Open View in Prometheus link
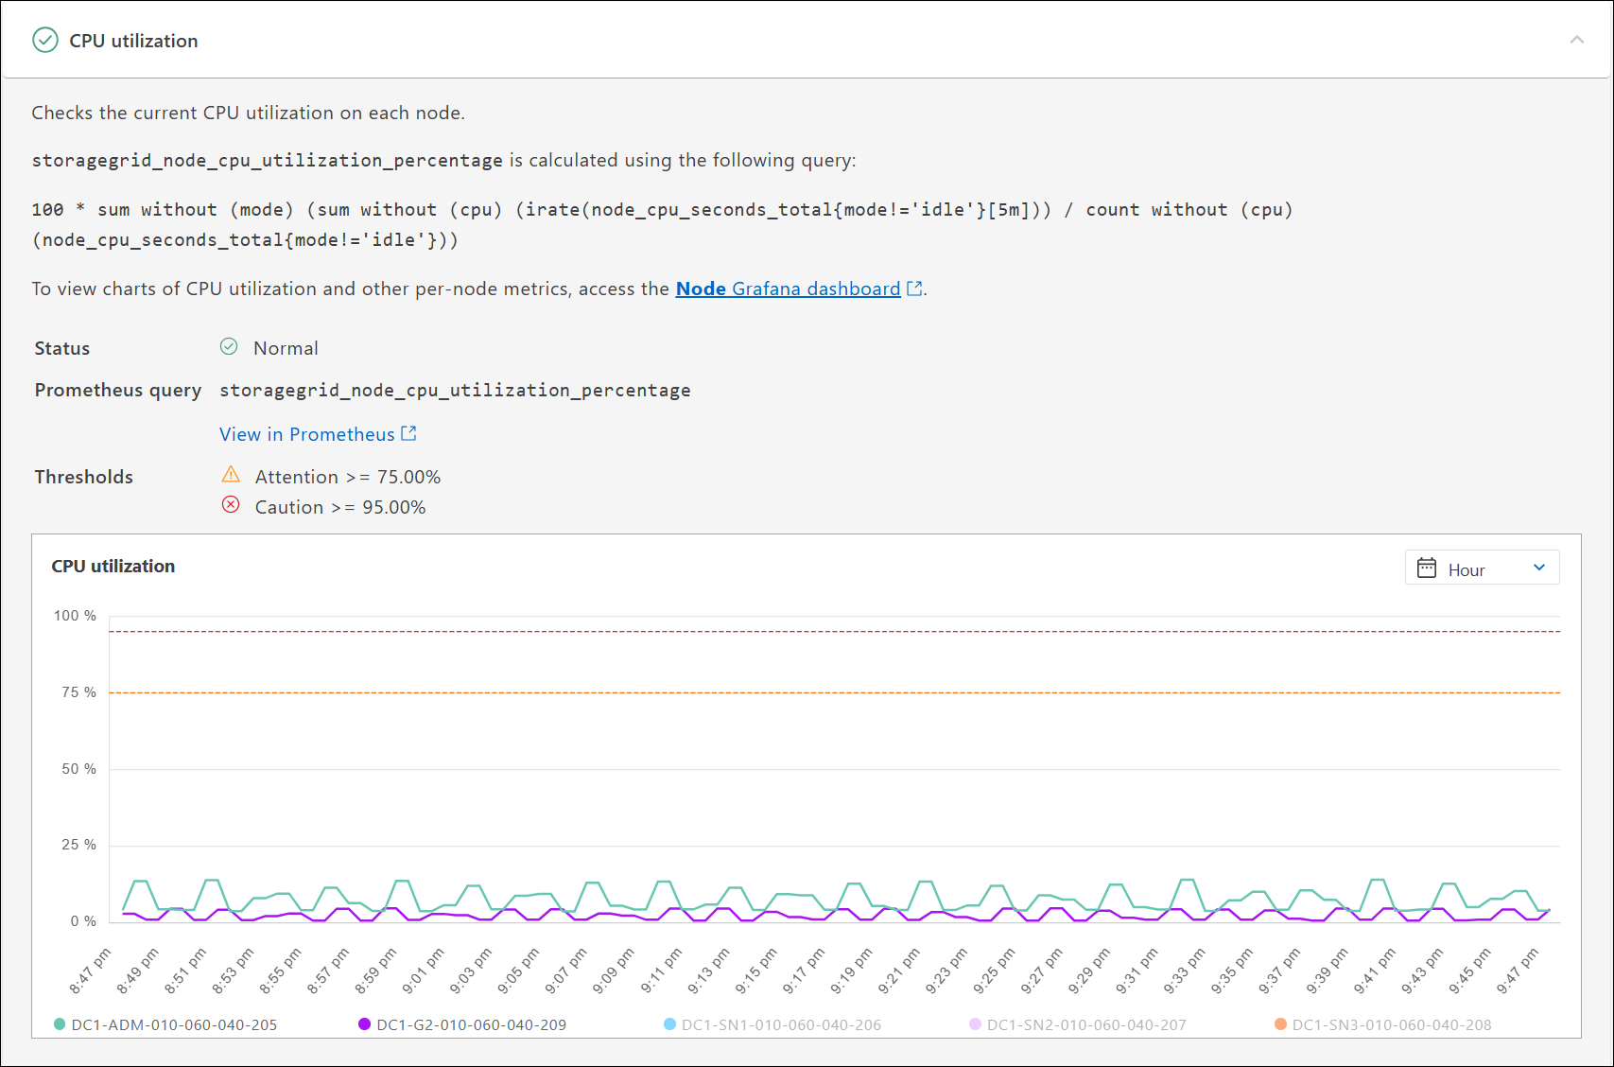 click(306, 434)
